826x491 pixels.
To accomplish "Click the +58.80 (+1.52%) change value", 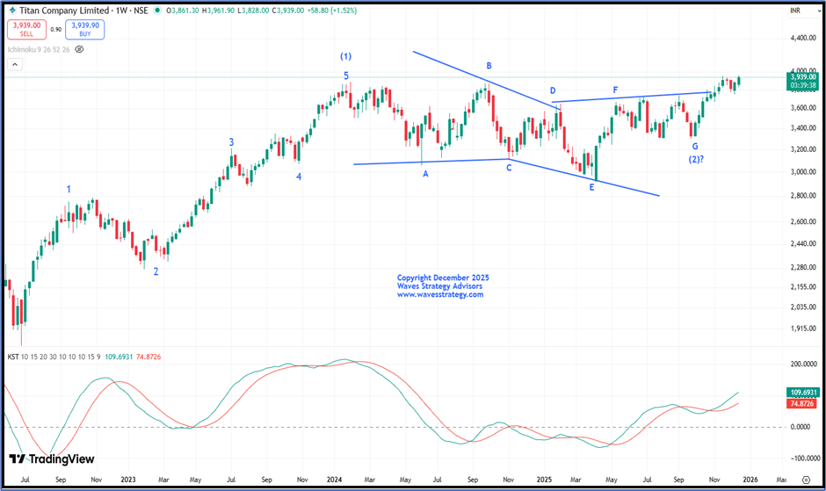I will coord(332,11).
